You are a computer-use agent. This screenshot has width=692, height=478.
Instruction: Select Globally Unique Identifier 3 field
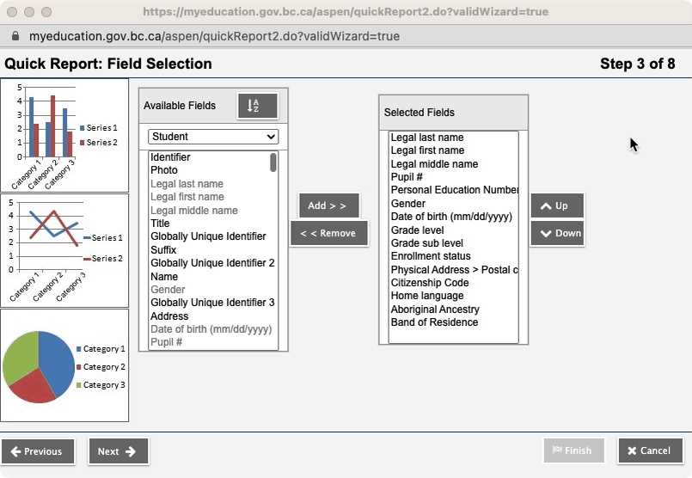(212, 303)
